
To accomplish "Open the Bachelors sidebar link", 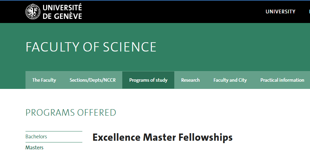I will click(36, 137).
